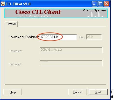Click the "CTL Client v5.0" title text
The image size is (114, 100).
pos(18,4)
